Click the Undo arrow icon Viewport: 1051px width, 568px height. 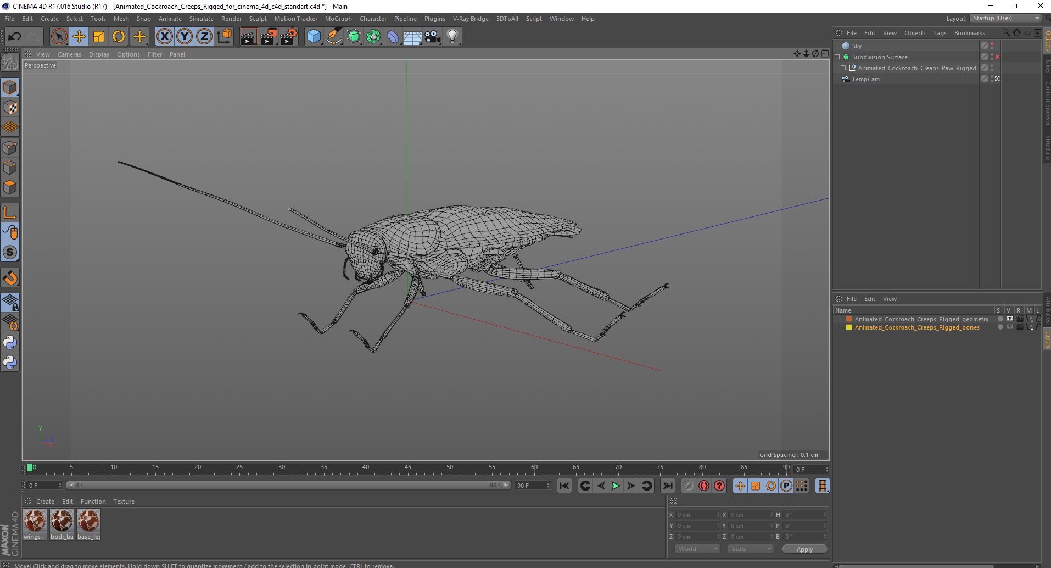15,37
